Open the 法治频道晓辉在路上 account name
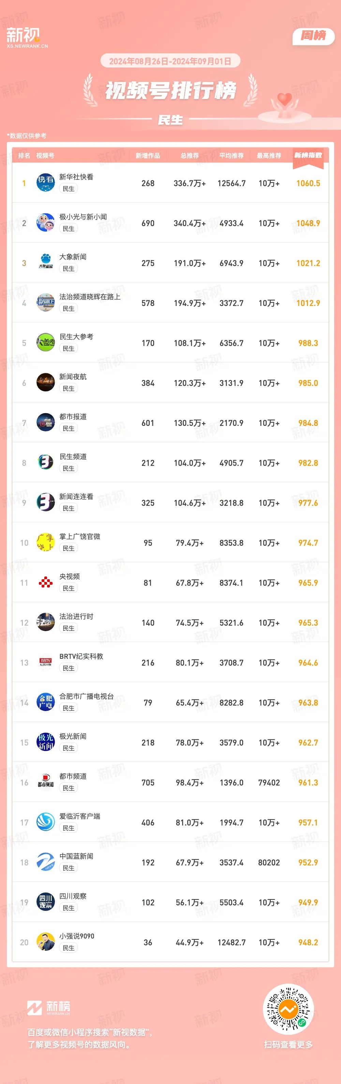The image size is (341, 1084). [90, 297]
